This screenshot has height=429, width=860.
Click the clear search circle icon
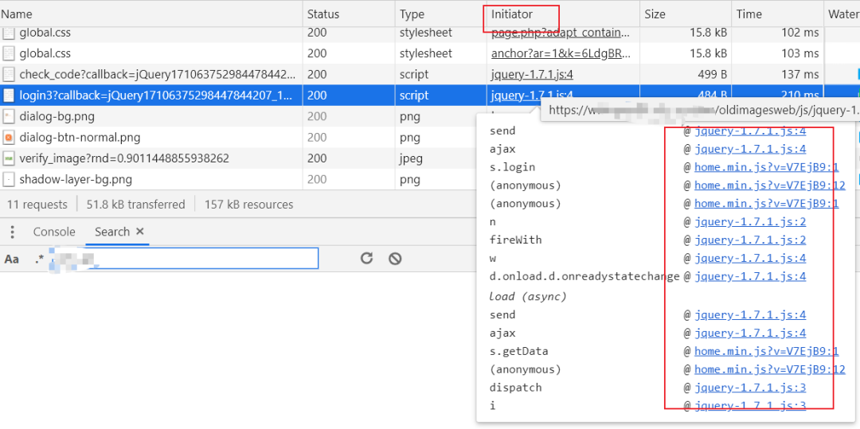(x=395, y=258)
